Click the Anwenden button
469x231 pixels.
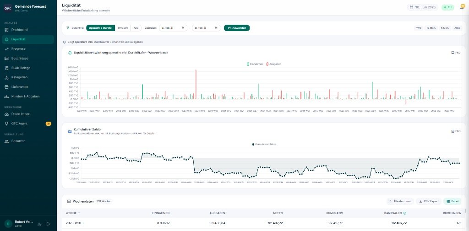click(x=237, y=28)
